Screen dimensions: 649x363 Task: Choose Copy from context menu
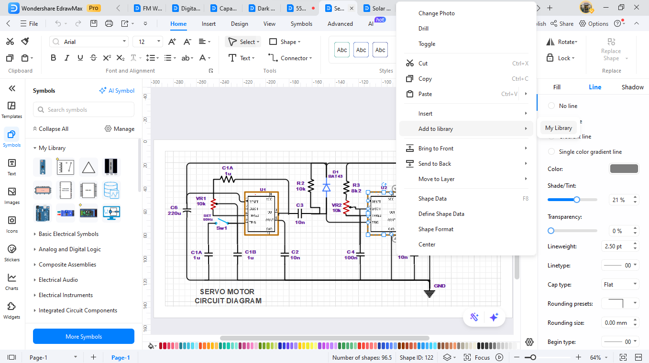click(x=425, y=79)
